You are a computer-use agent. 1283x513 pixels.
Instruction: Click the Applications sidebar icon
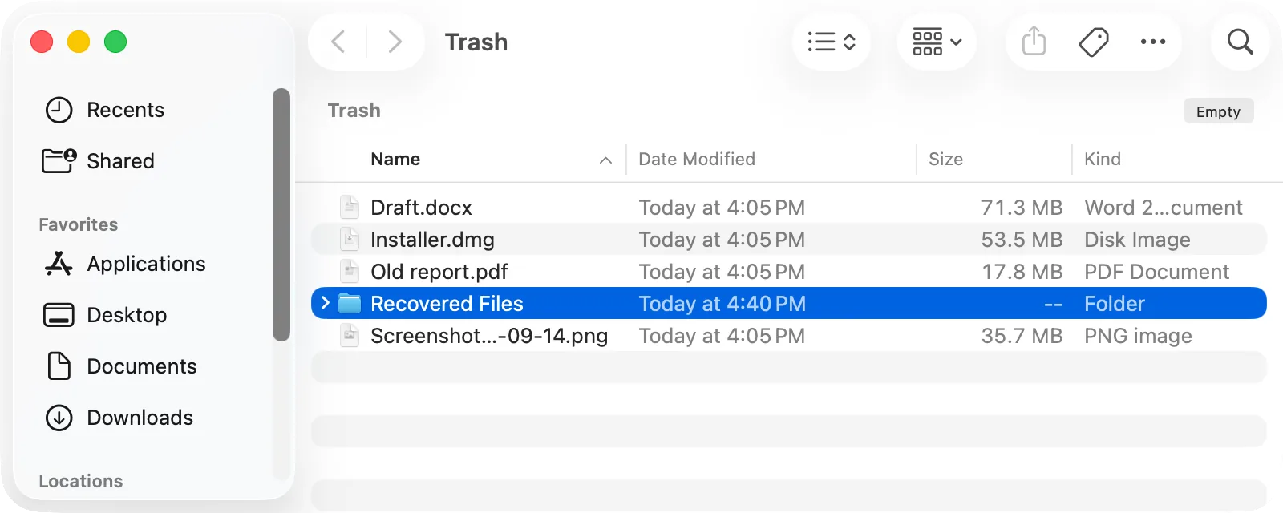(59, 263)
